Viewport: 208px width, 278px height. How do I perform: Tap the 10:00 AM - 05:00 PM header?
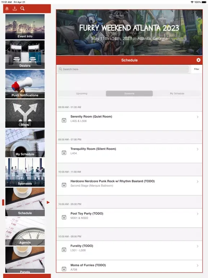[70, 204]
